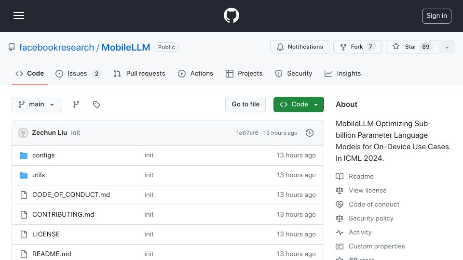Screen dimensions: 463x260
Task: Click the Custom properties note icon
Action: tap(340, 246)
